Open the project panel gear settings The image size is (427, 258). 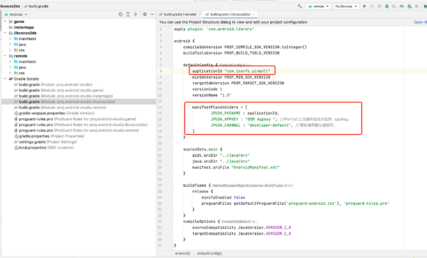pyautogui.click(x=145, y=14)
